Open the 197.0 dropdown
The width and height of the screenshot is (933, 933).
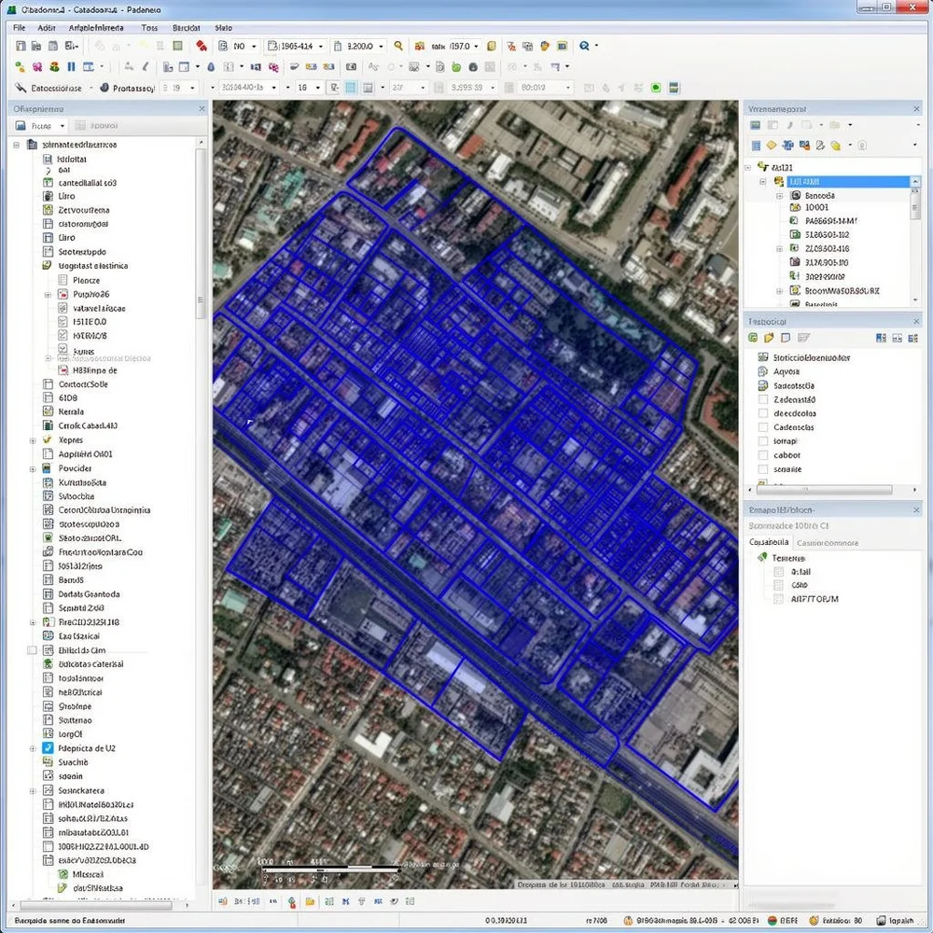[476, 47]
